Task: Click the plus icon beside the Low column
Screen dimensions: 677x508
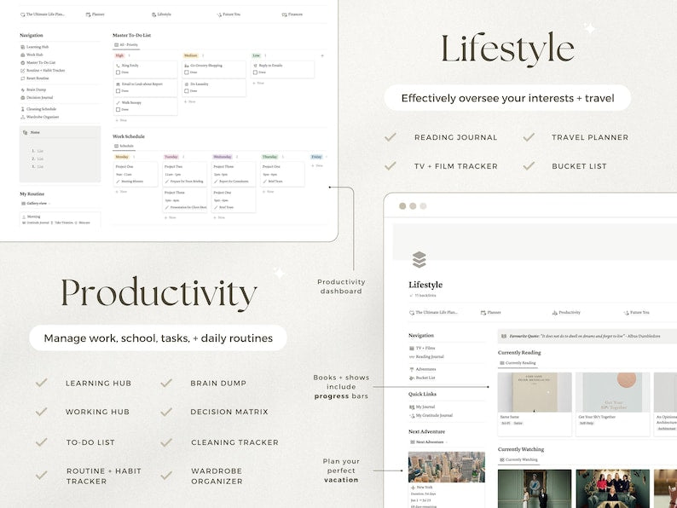Action: (x=321, y=55)
